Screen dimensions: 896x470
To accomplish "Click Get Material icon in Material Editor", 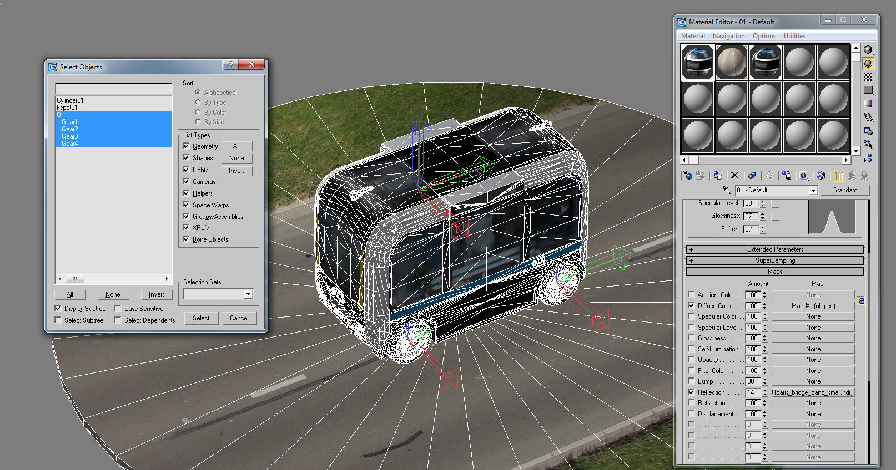I will (x=688, y=176).
